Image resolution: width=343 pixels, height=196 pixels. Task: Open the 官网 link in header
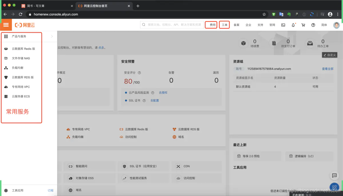point(272,25)
